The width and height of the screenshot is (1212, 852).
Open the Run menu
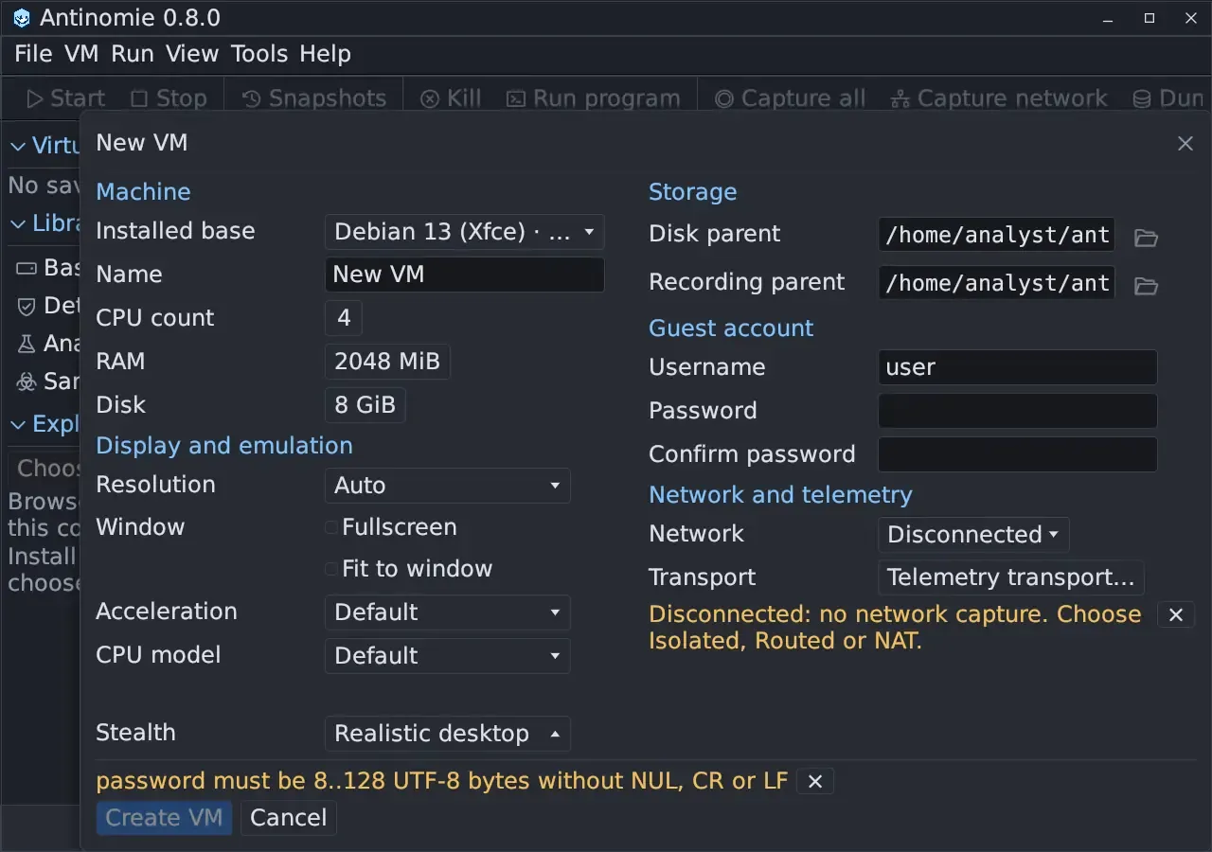[133, 54]
